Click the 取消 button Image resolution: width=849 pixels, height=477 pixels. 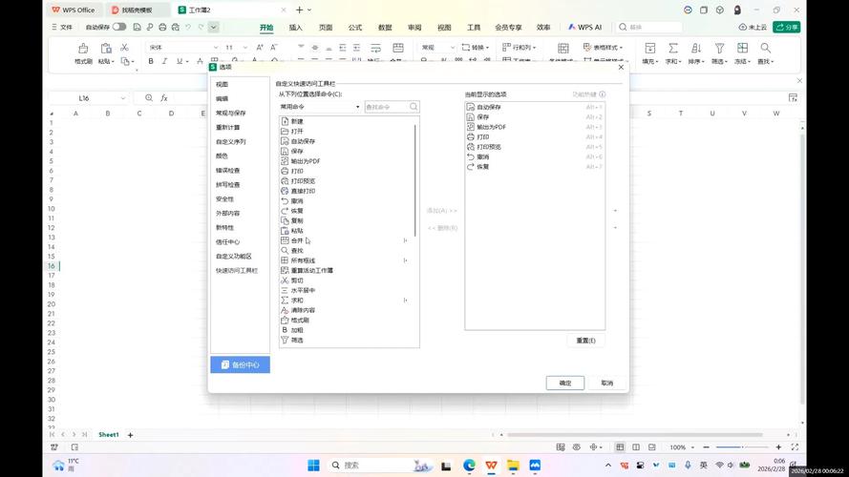(x=607, y=383)
